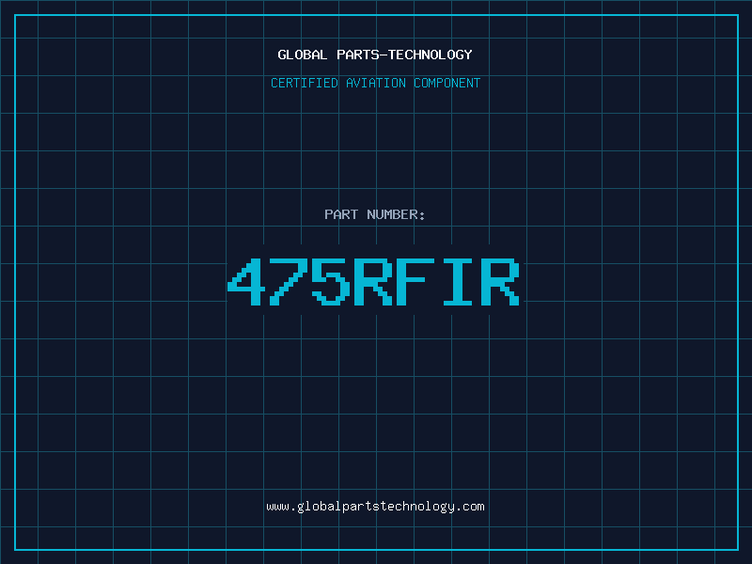
Task: Open the www.globalpartstechnology.com link
Action: coord(375,507)
